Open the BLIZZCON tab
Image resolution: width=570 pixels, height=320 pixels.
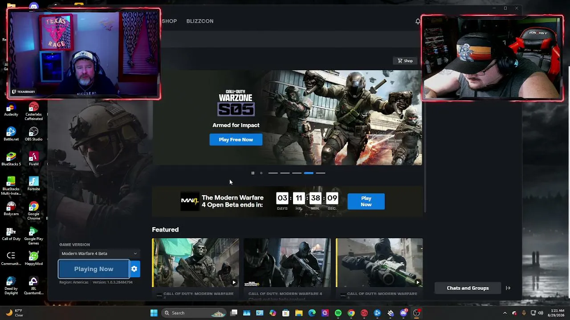[x=200, y=21]
